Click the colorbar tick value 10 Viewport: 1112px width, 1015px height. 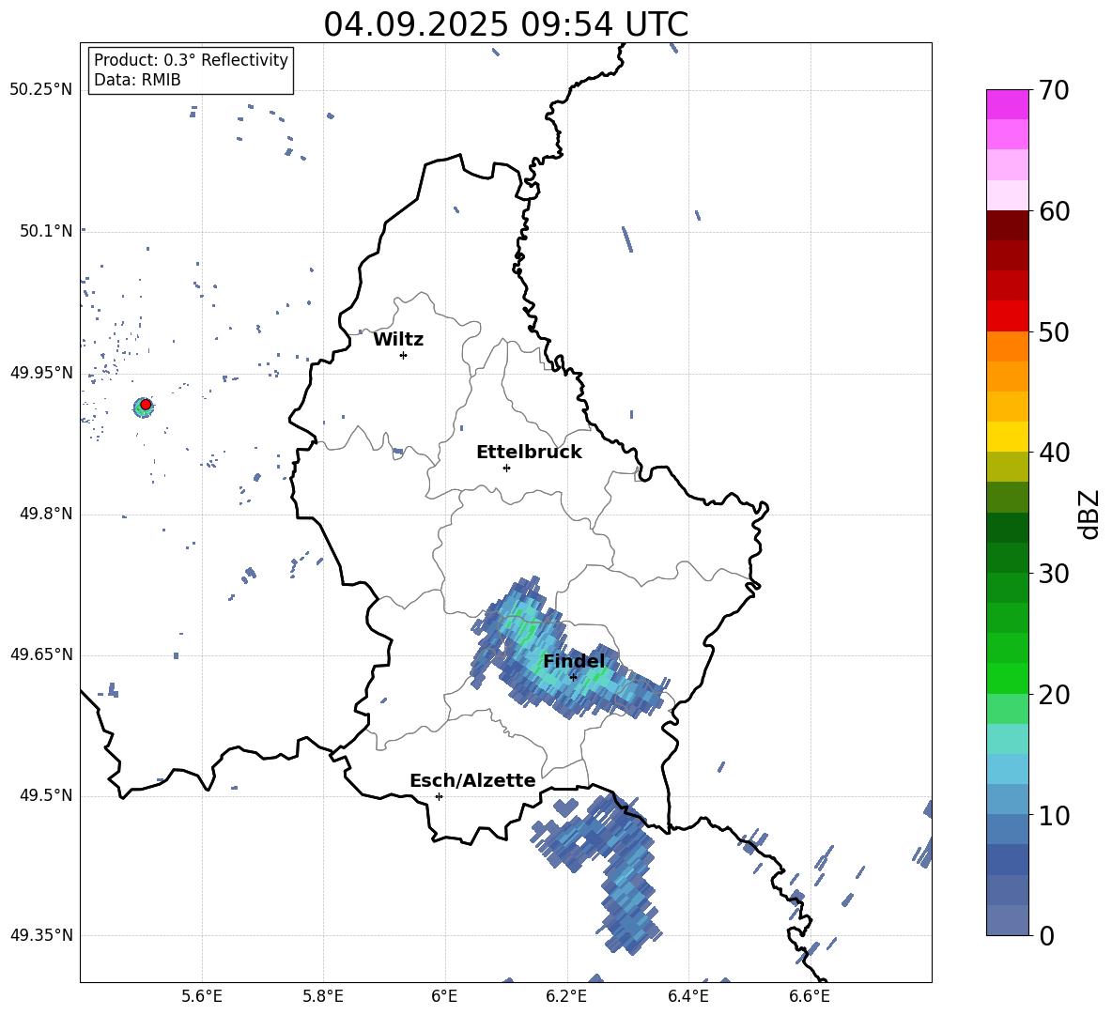(x=1054, y=815)
